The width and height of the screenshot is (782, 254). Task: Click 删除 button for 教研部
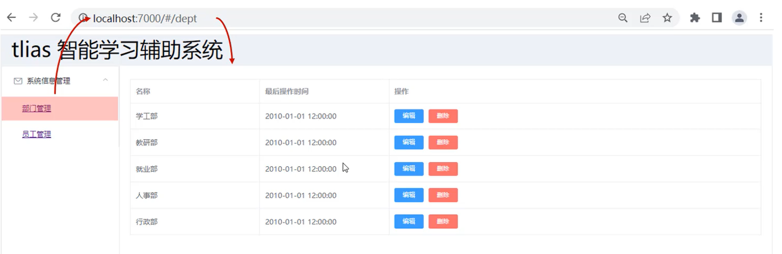point(443,142)
